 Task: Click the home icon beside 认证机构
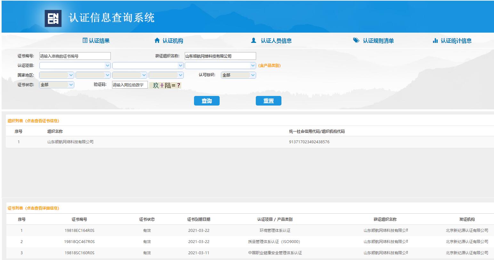[157, 41]
